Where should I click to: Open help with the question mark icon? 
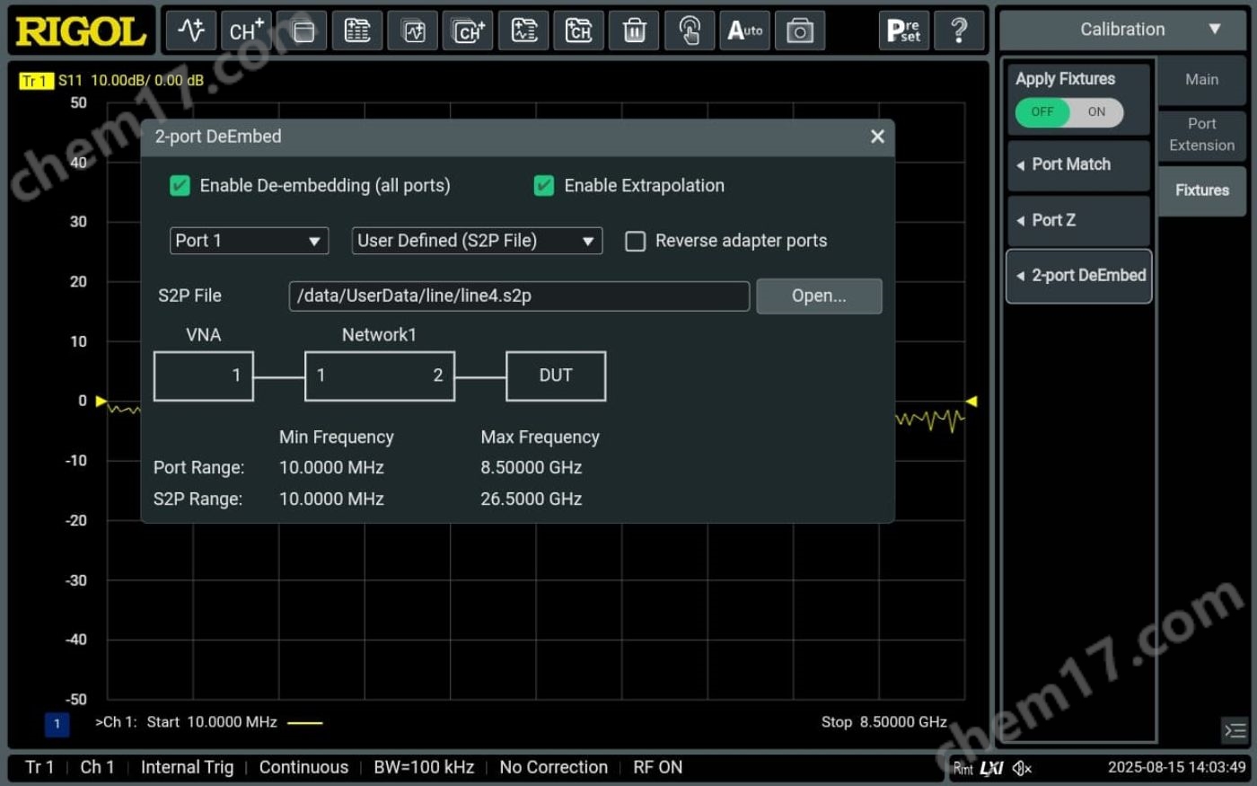959,31
